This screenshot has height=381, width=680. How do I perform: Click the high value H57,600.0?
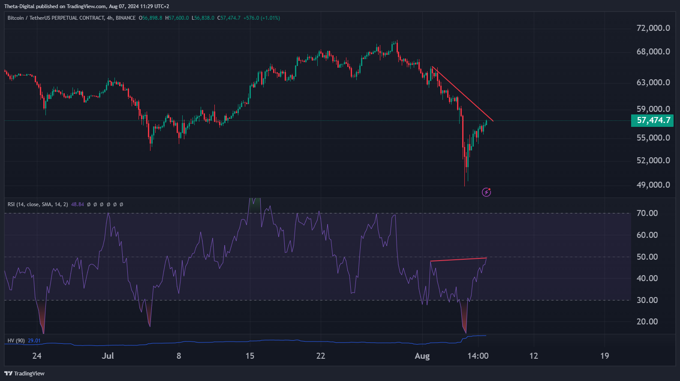pyautogui.click(x=177, y=18)
